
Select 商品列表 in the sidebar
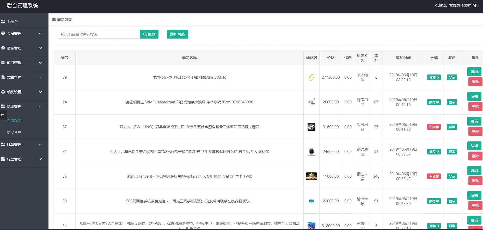click(14, 121)
